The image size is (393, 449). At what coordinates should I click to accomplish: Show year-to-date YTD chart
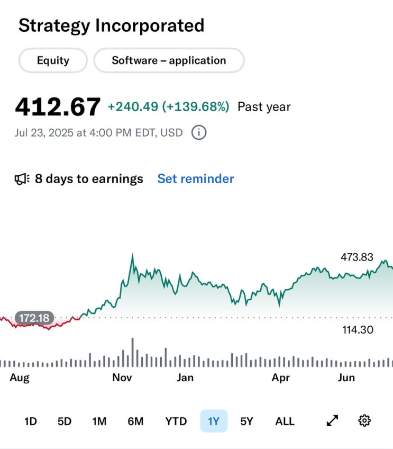tap(176, 421)
